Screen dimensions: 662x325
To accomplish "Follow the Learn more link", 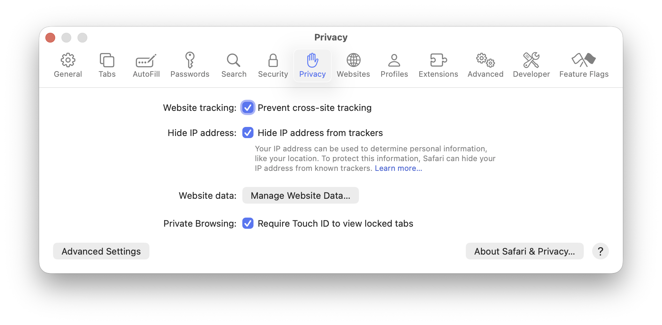I will [x=398, y=168].
